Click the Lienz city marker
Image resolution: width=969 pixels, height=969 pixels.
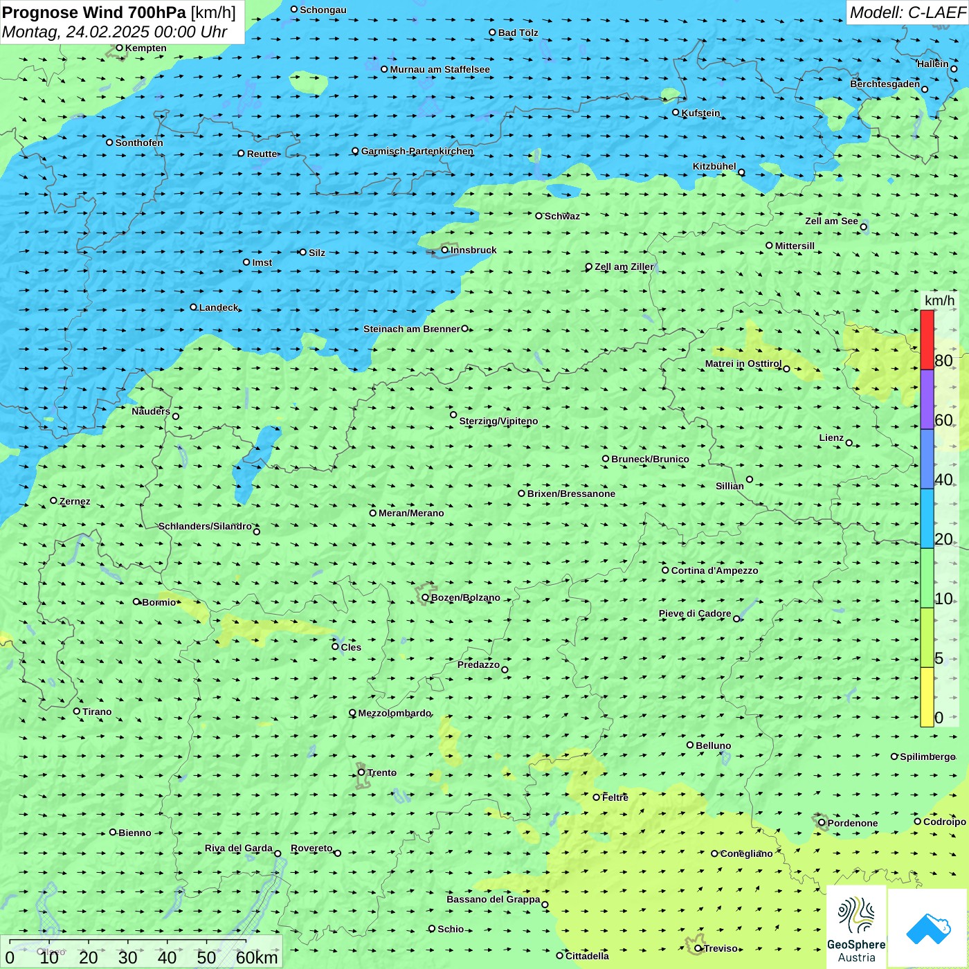point(849,443)
